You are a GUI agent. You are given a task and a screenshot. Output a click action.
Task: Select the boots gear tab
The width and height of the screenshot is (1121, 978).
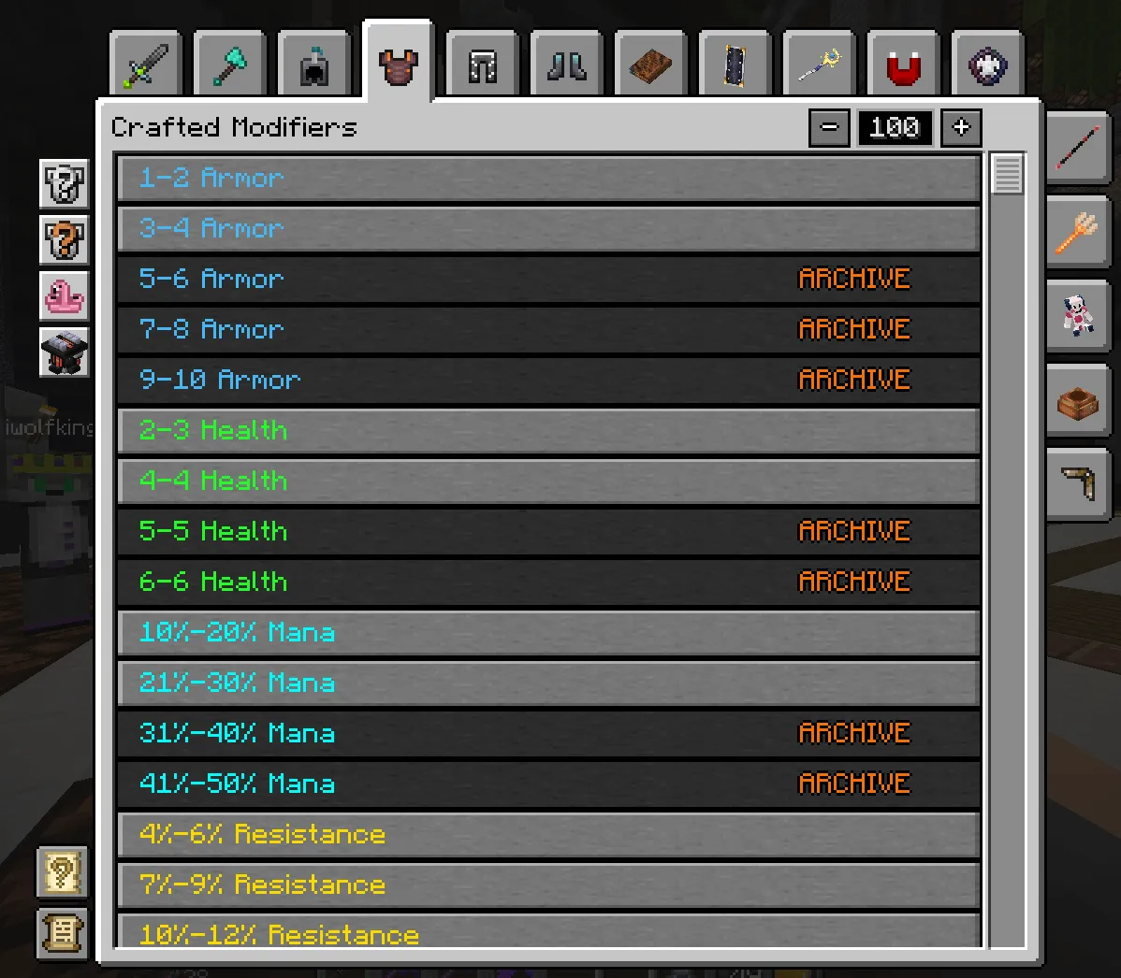click(x=567, y=65)
